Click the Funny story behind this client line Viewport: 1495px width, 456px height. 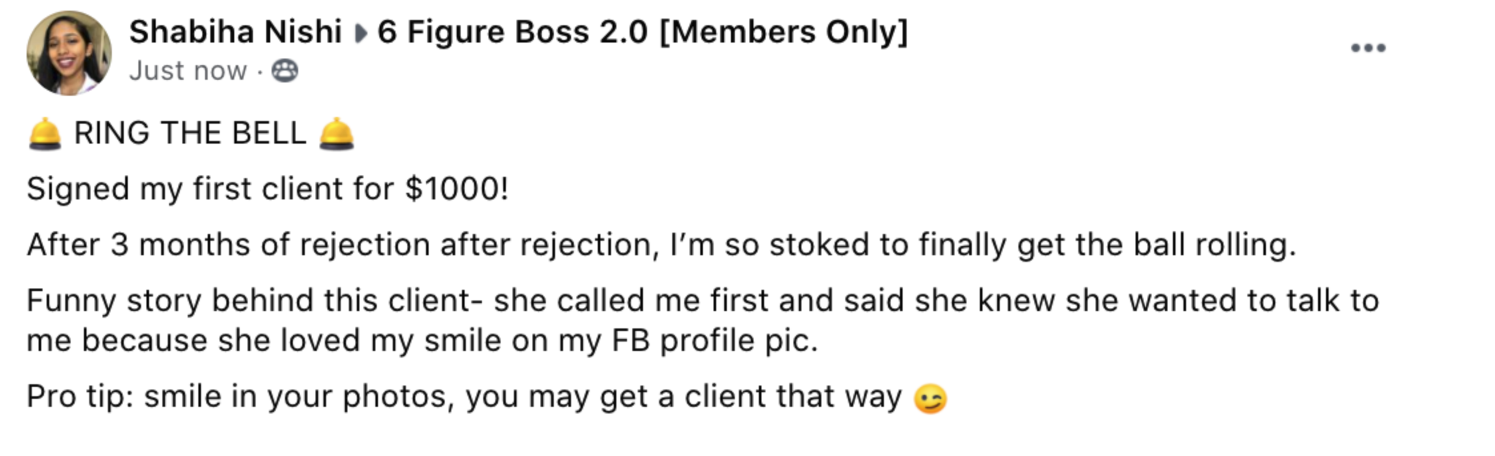703,300
